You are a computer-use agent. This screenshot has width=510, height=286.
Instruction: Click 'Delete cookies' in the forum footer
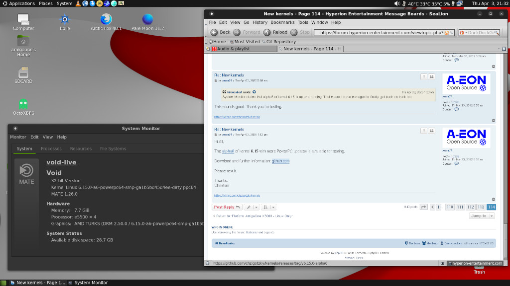tap(451, 243)
